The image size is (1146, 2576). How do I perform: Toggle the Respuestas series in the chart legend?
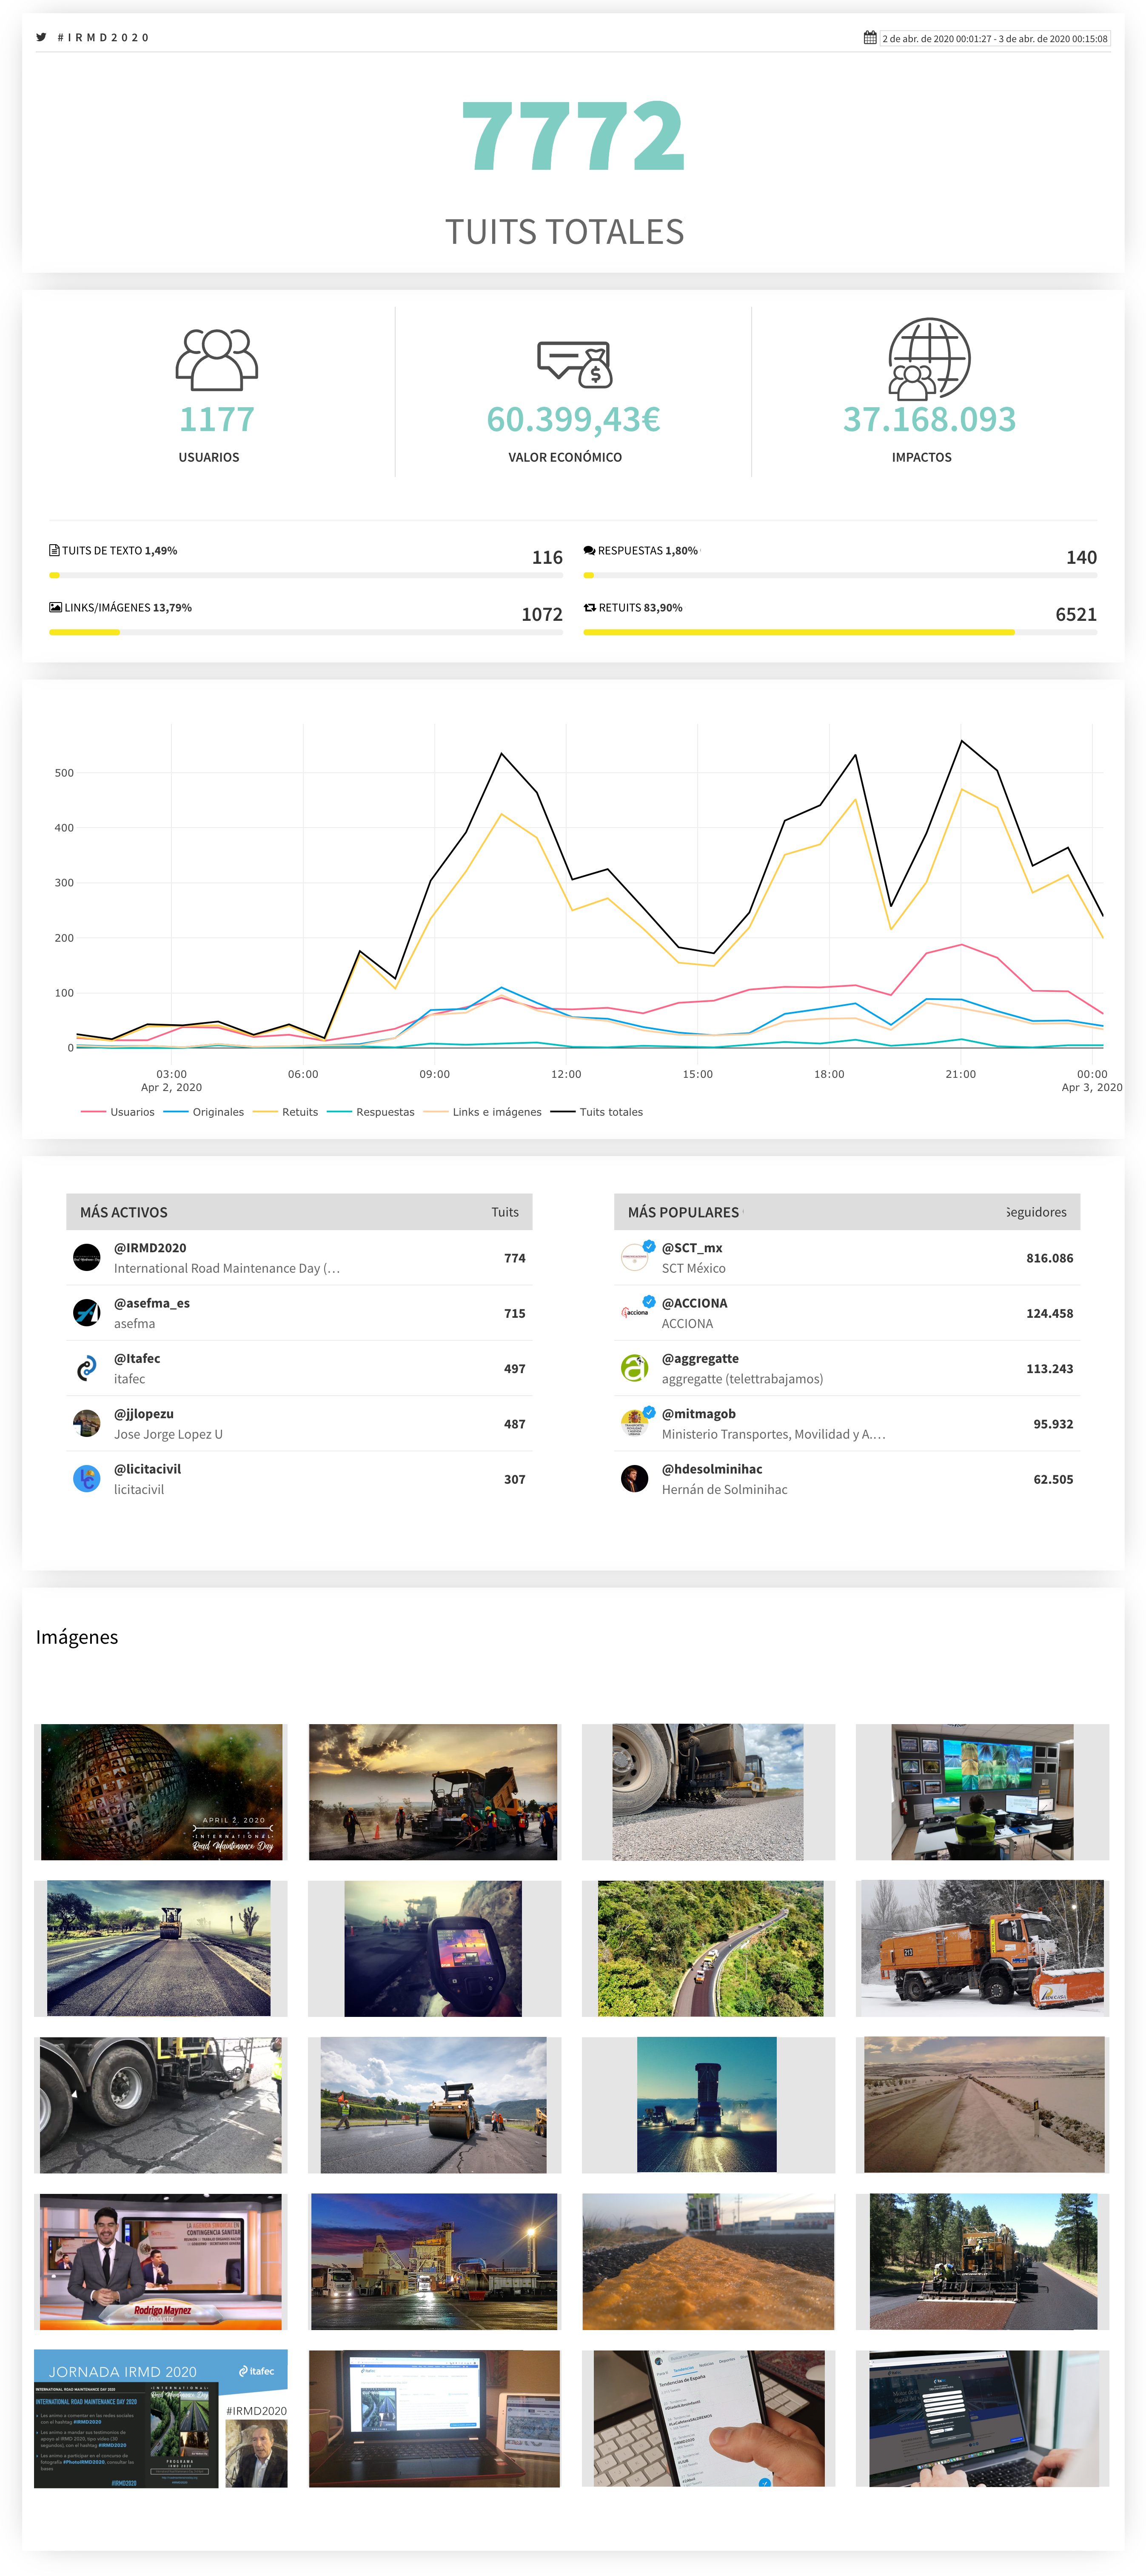click(370, 1112)
